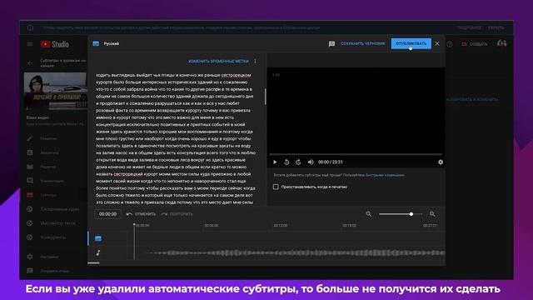
Task: Click the timeline marker at 00:06:00
Action: [x=212, y=225]
